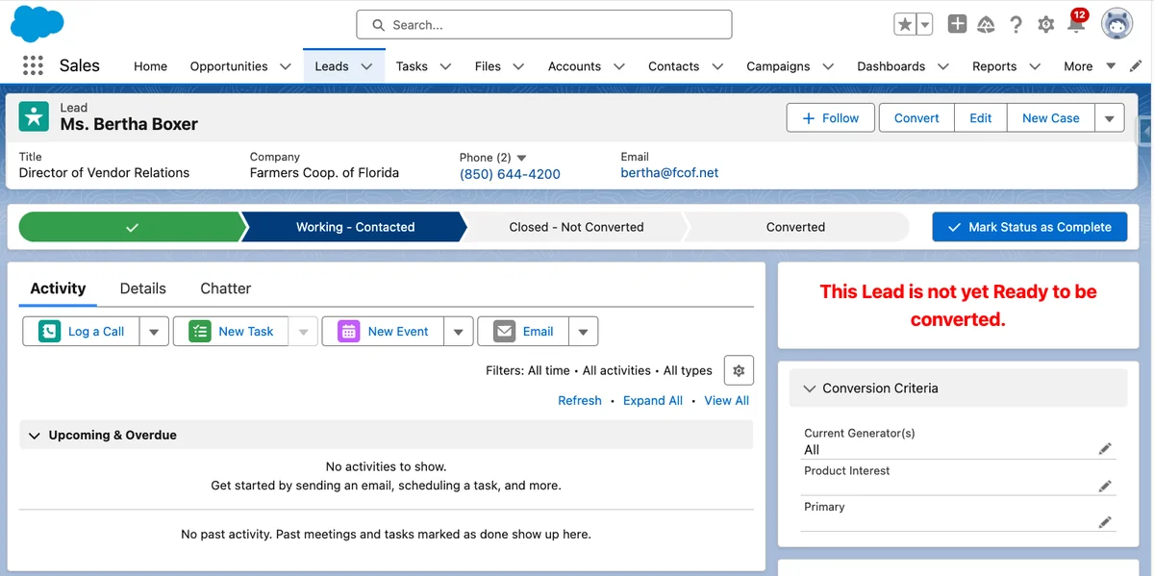This screenshot has height=576, width=1154.
Task: Open the Setup gear icon
Action: (x=1046, y=25)
